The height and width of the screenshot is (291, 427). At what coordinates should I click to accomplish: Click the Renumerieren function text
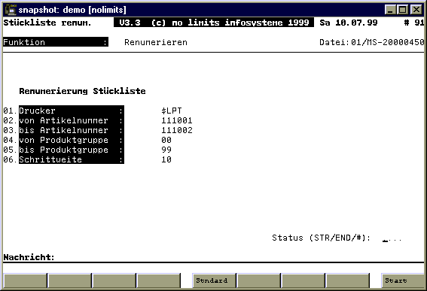tap(156, 42)
